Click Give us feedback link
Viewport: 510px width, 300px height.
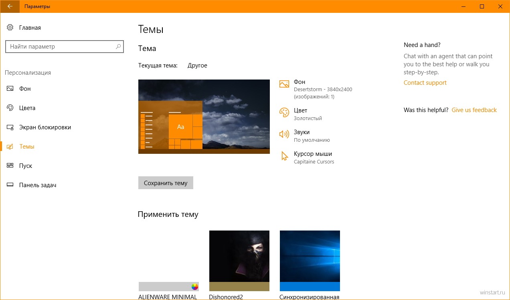(474, 110)
